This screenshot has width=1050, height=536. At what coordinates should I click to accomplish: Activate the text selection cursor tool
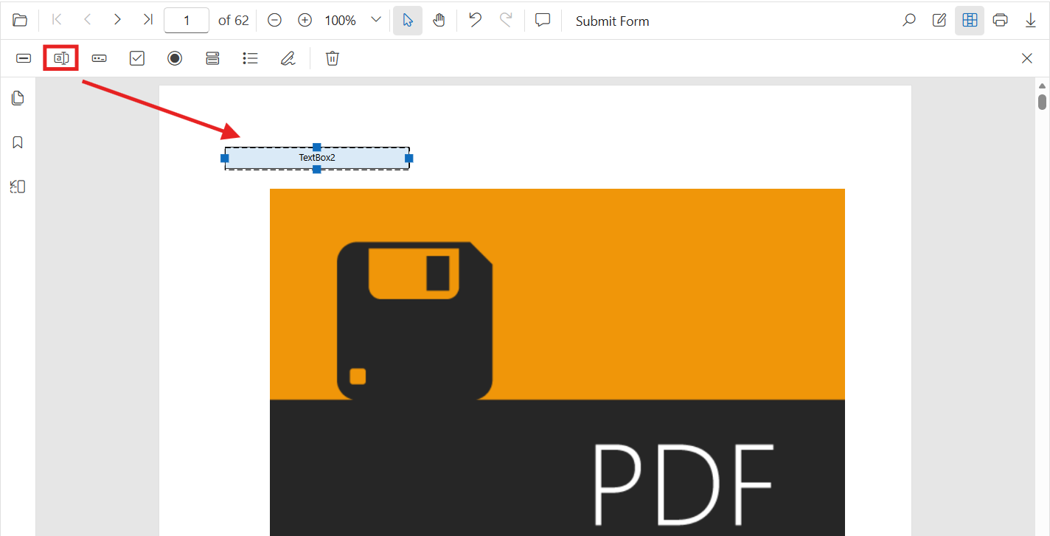[408, 21]
